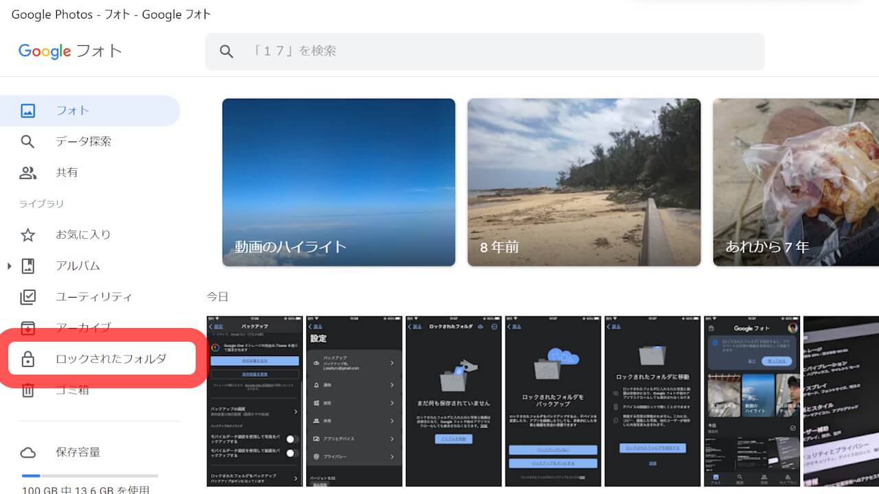
Task: Open アルバム via its album icon
Action: tap(27, 266)
